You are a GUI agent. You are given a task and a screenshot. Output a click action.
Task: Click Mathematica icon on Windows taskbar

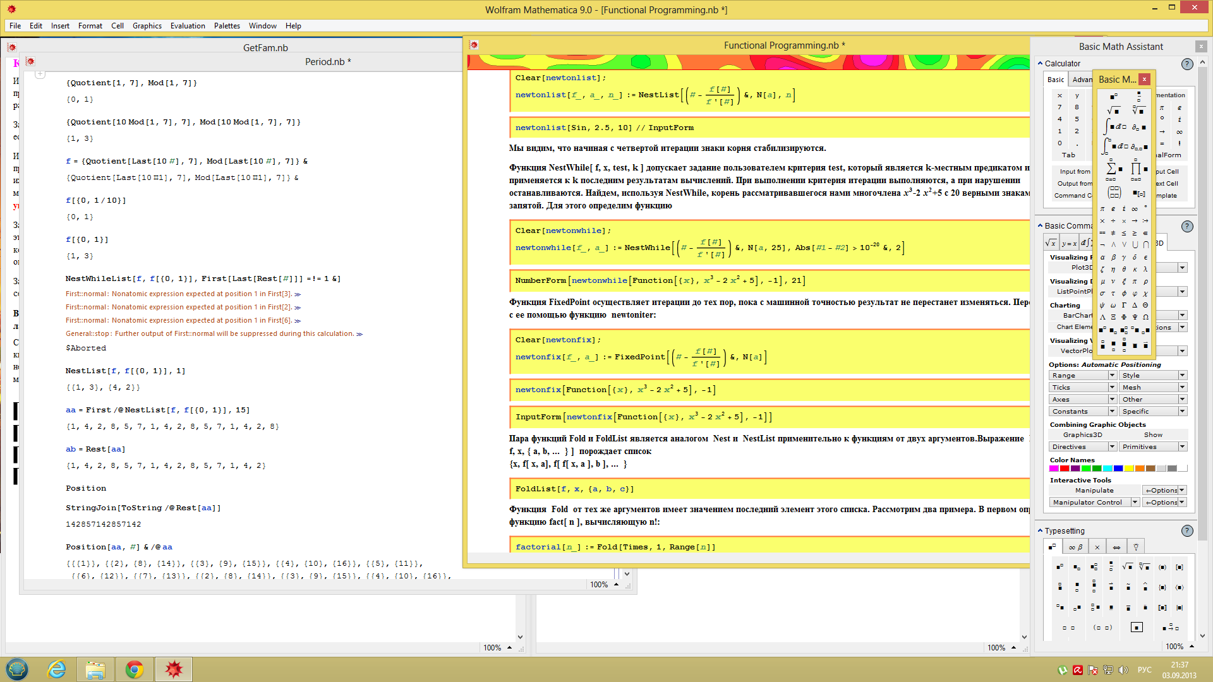pyautogui.click(x=174, y=669)
